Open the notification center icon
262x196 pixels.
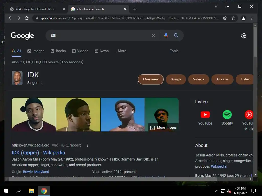coord(254,191)
